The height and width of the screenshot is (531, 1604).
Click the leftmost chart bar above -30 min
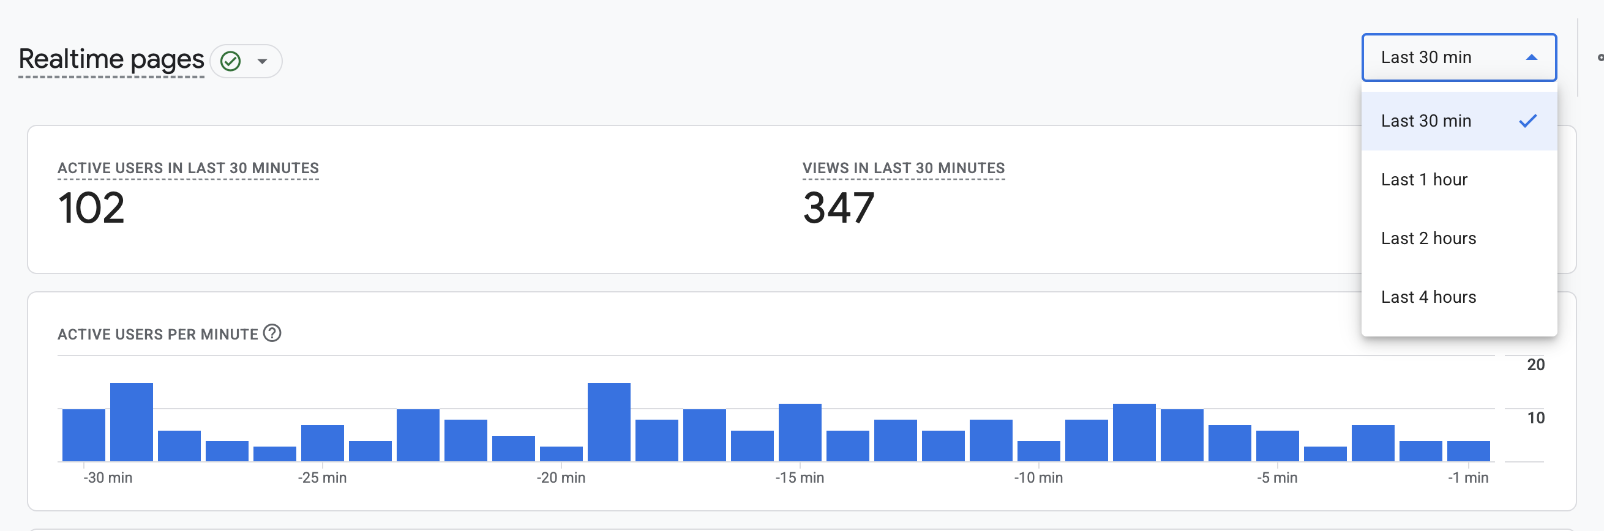point(83,435)
